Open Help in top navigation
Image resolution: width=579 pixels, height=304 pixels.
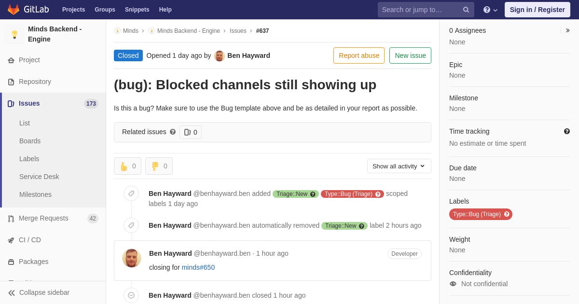(x=165, y=10)
